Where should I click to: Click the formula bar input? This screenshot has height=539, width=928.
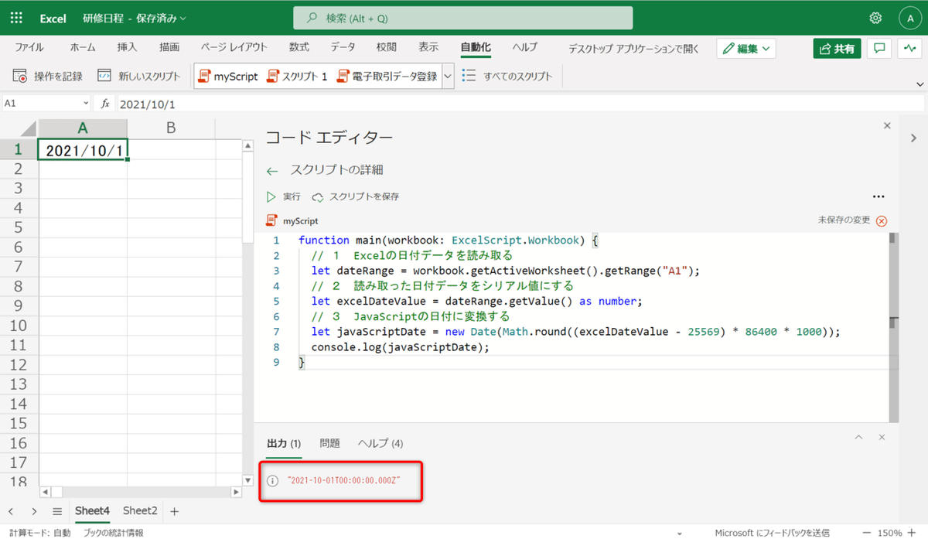[x=520, y=104]
